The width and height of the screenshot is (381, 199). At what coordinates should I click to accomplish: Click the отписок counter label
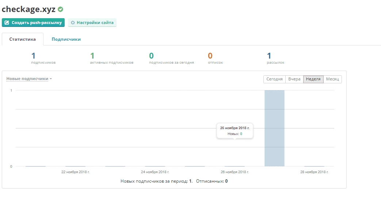pos(215,63)
